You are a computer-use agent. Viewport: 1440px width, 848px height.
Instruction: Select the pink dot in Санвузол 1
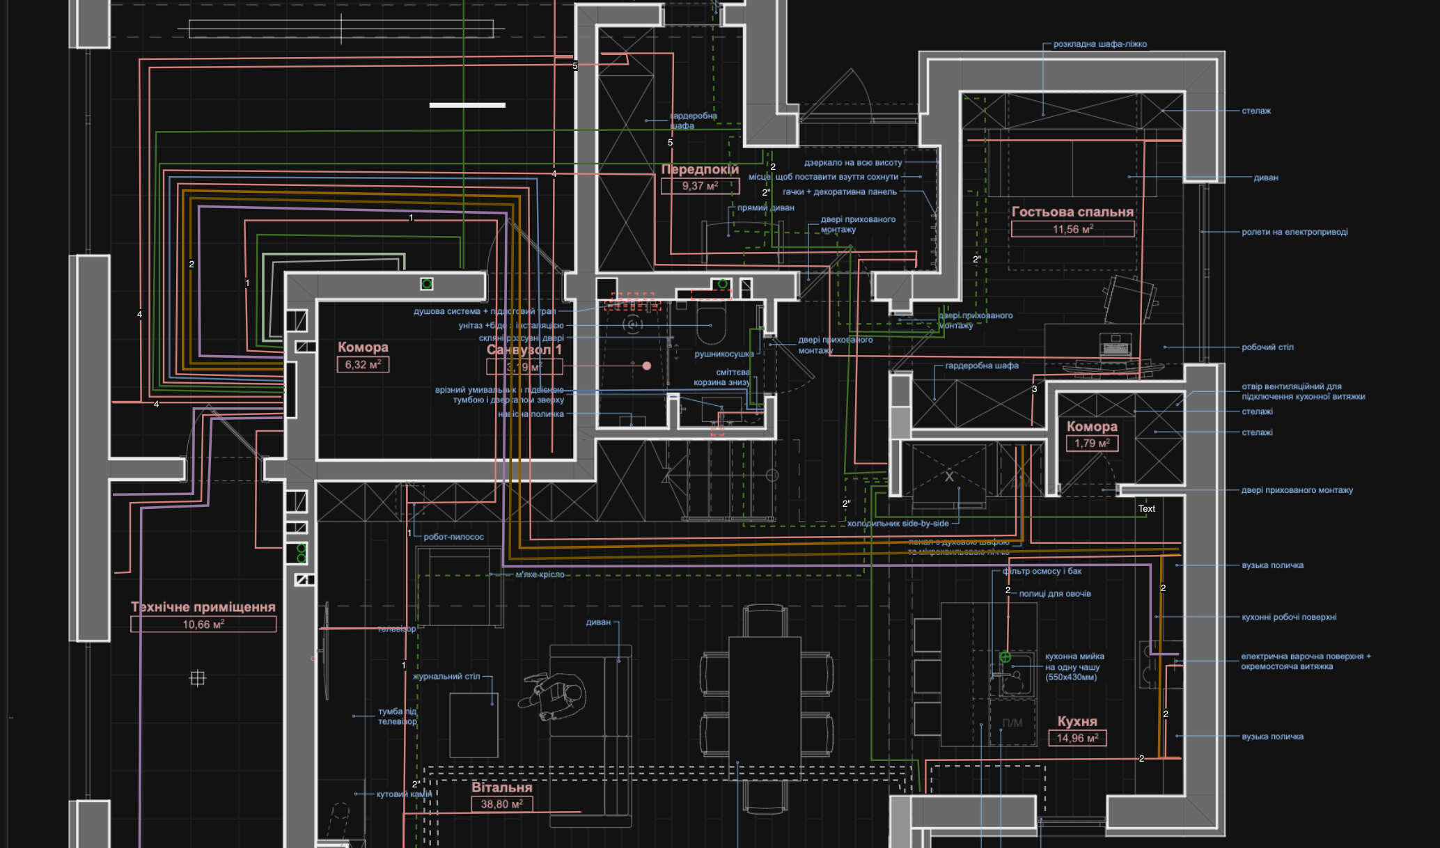647,366
